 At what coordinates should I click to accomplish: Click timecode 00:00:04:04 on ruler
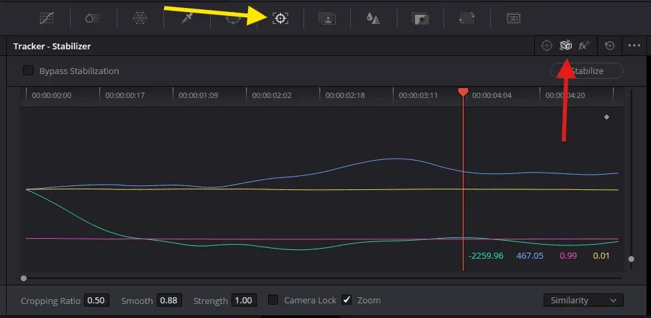(492, 95)
